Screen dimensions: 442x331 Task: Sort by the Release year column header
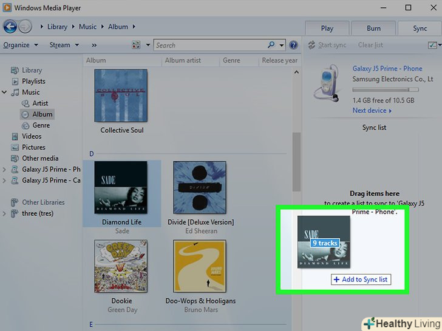[x=280, y=60]
